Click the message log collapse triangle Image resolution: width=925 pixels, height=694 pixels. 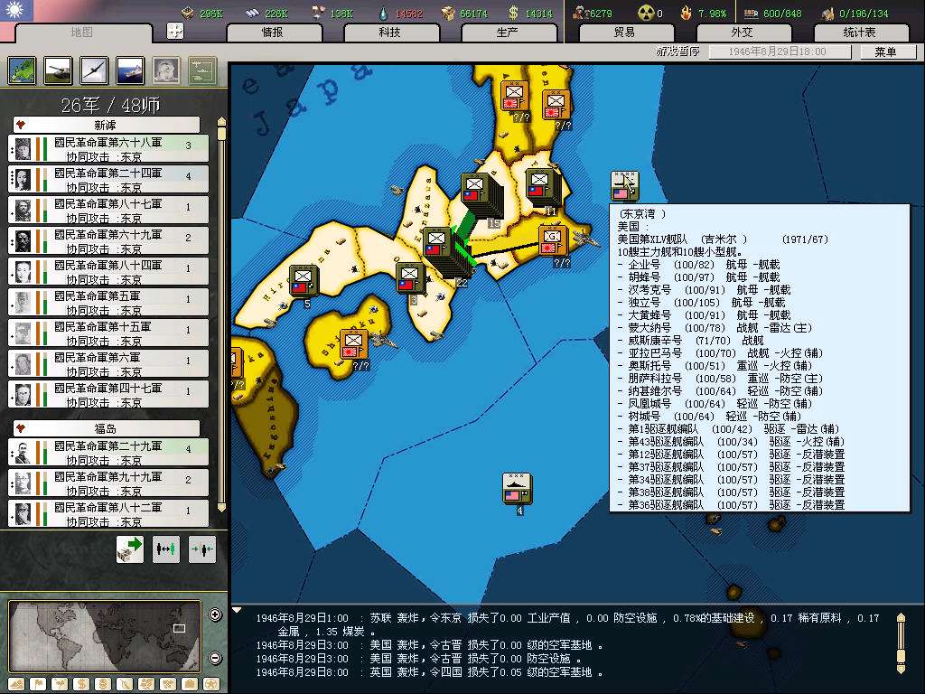pos(237,610)
